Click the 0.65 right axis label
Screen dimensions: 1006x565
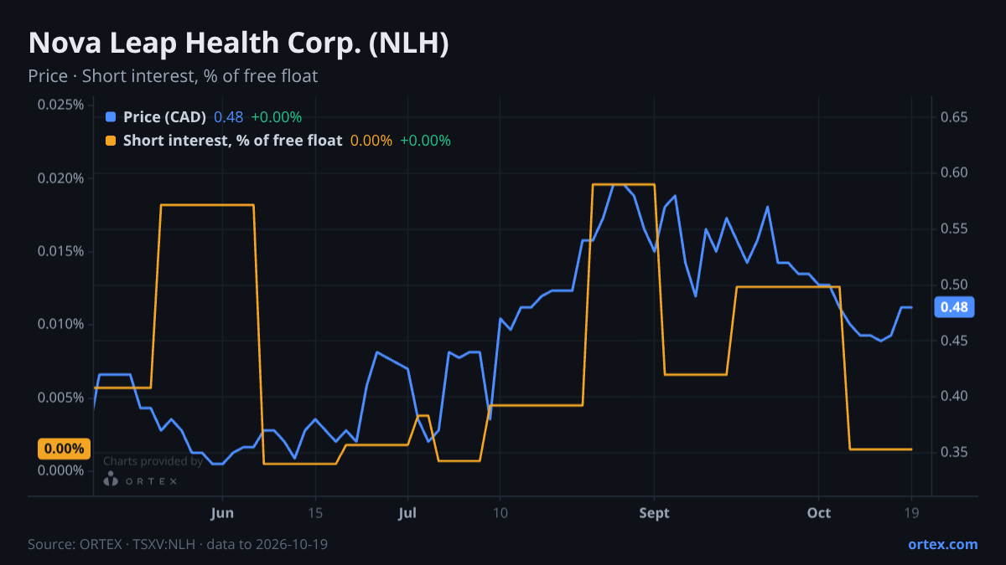954,117
